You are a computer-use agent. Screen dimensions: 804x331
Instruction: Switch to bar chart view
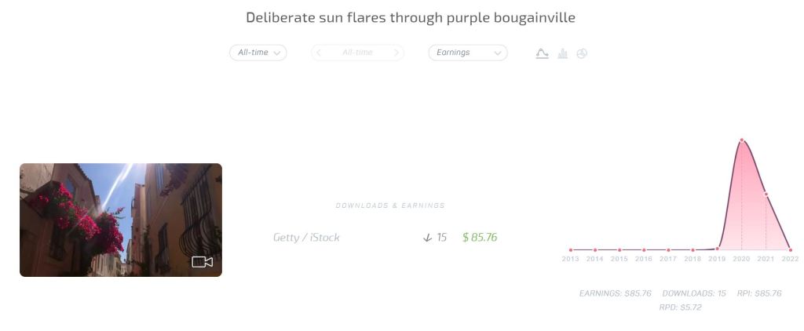(562, 53)
